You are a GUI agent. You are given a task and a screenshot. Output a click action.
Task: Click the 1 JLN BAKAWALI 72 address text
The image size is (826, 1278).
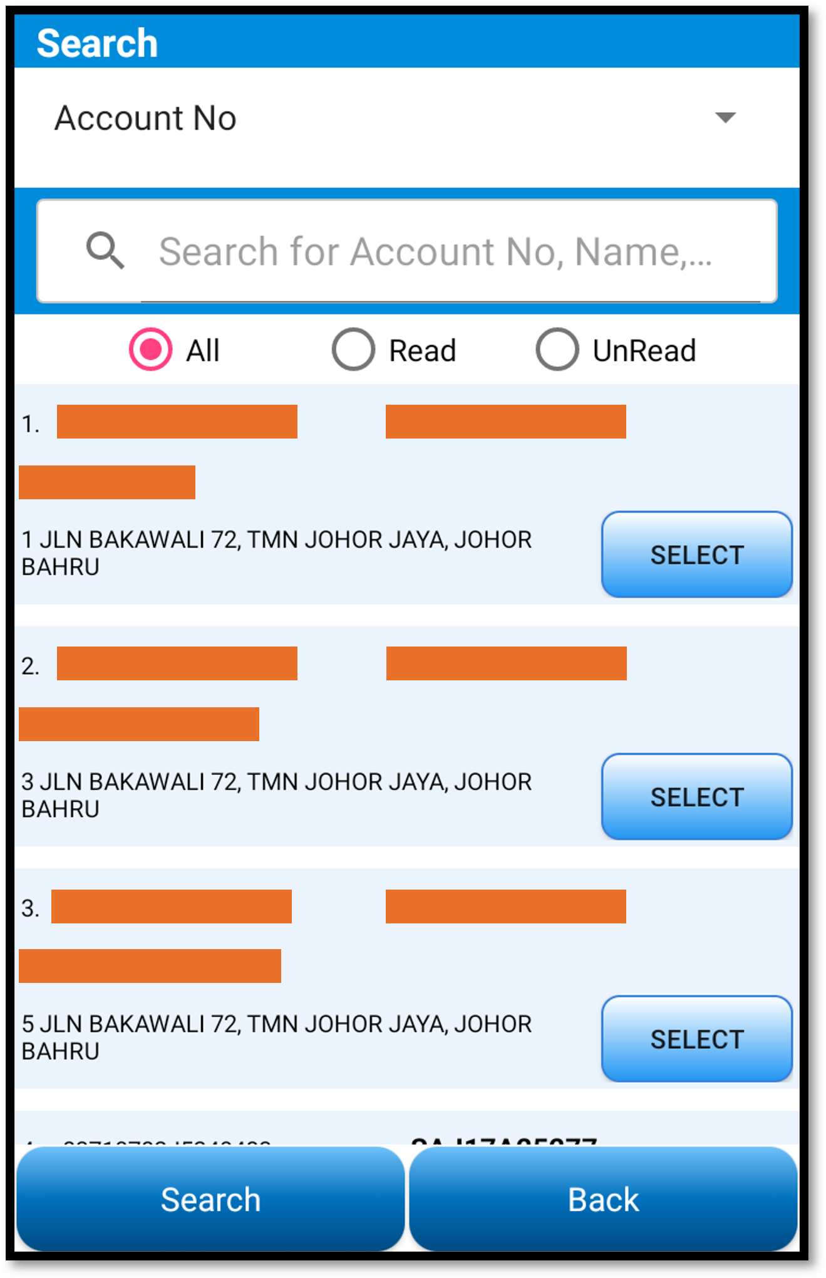point(276,553)
